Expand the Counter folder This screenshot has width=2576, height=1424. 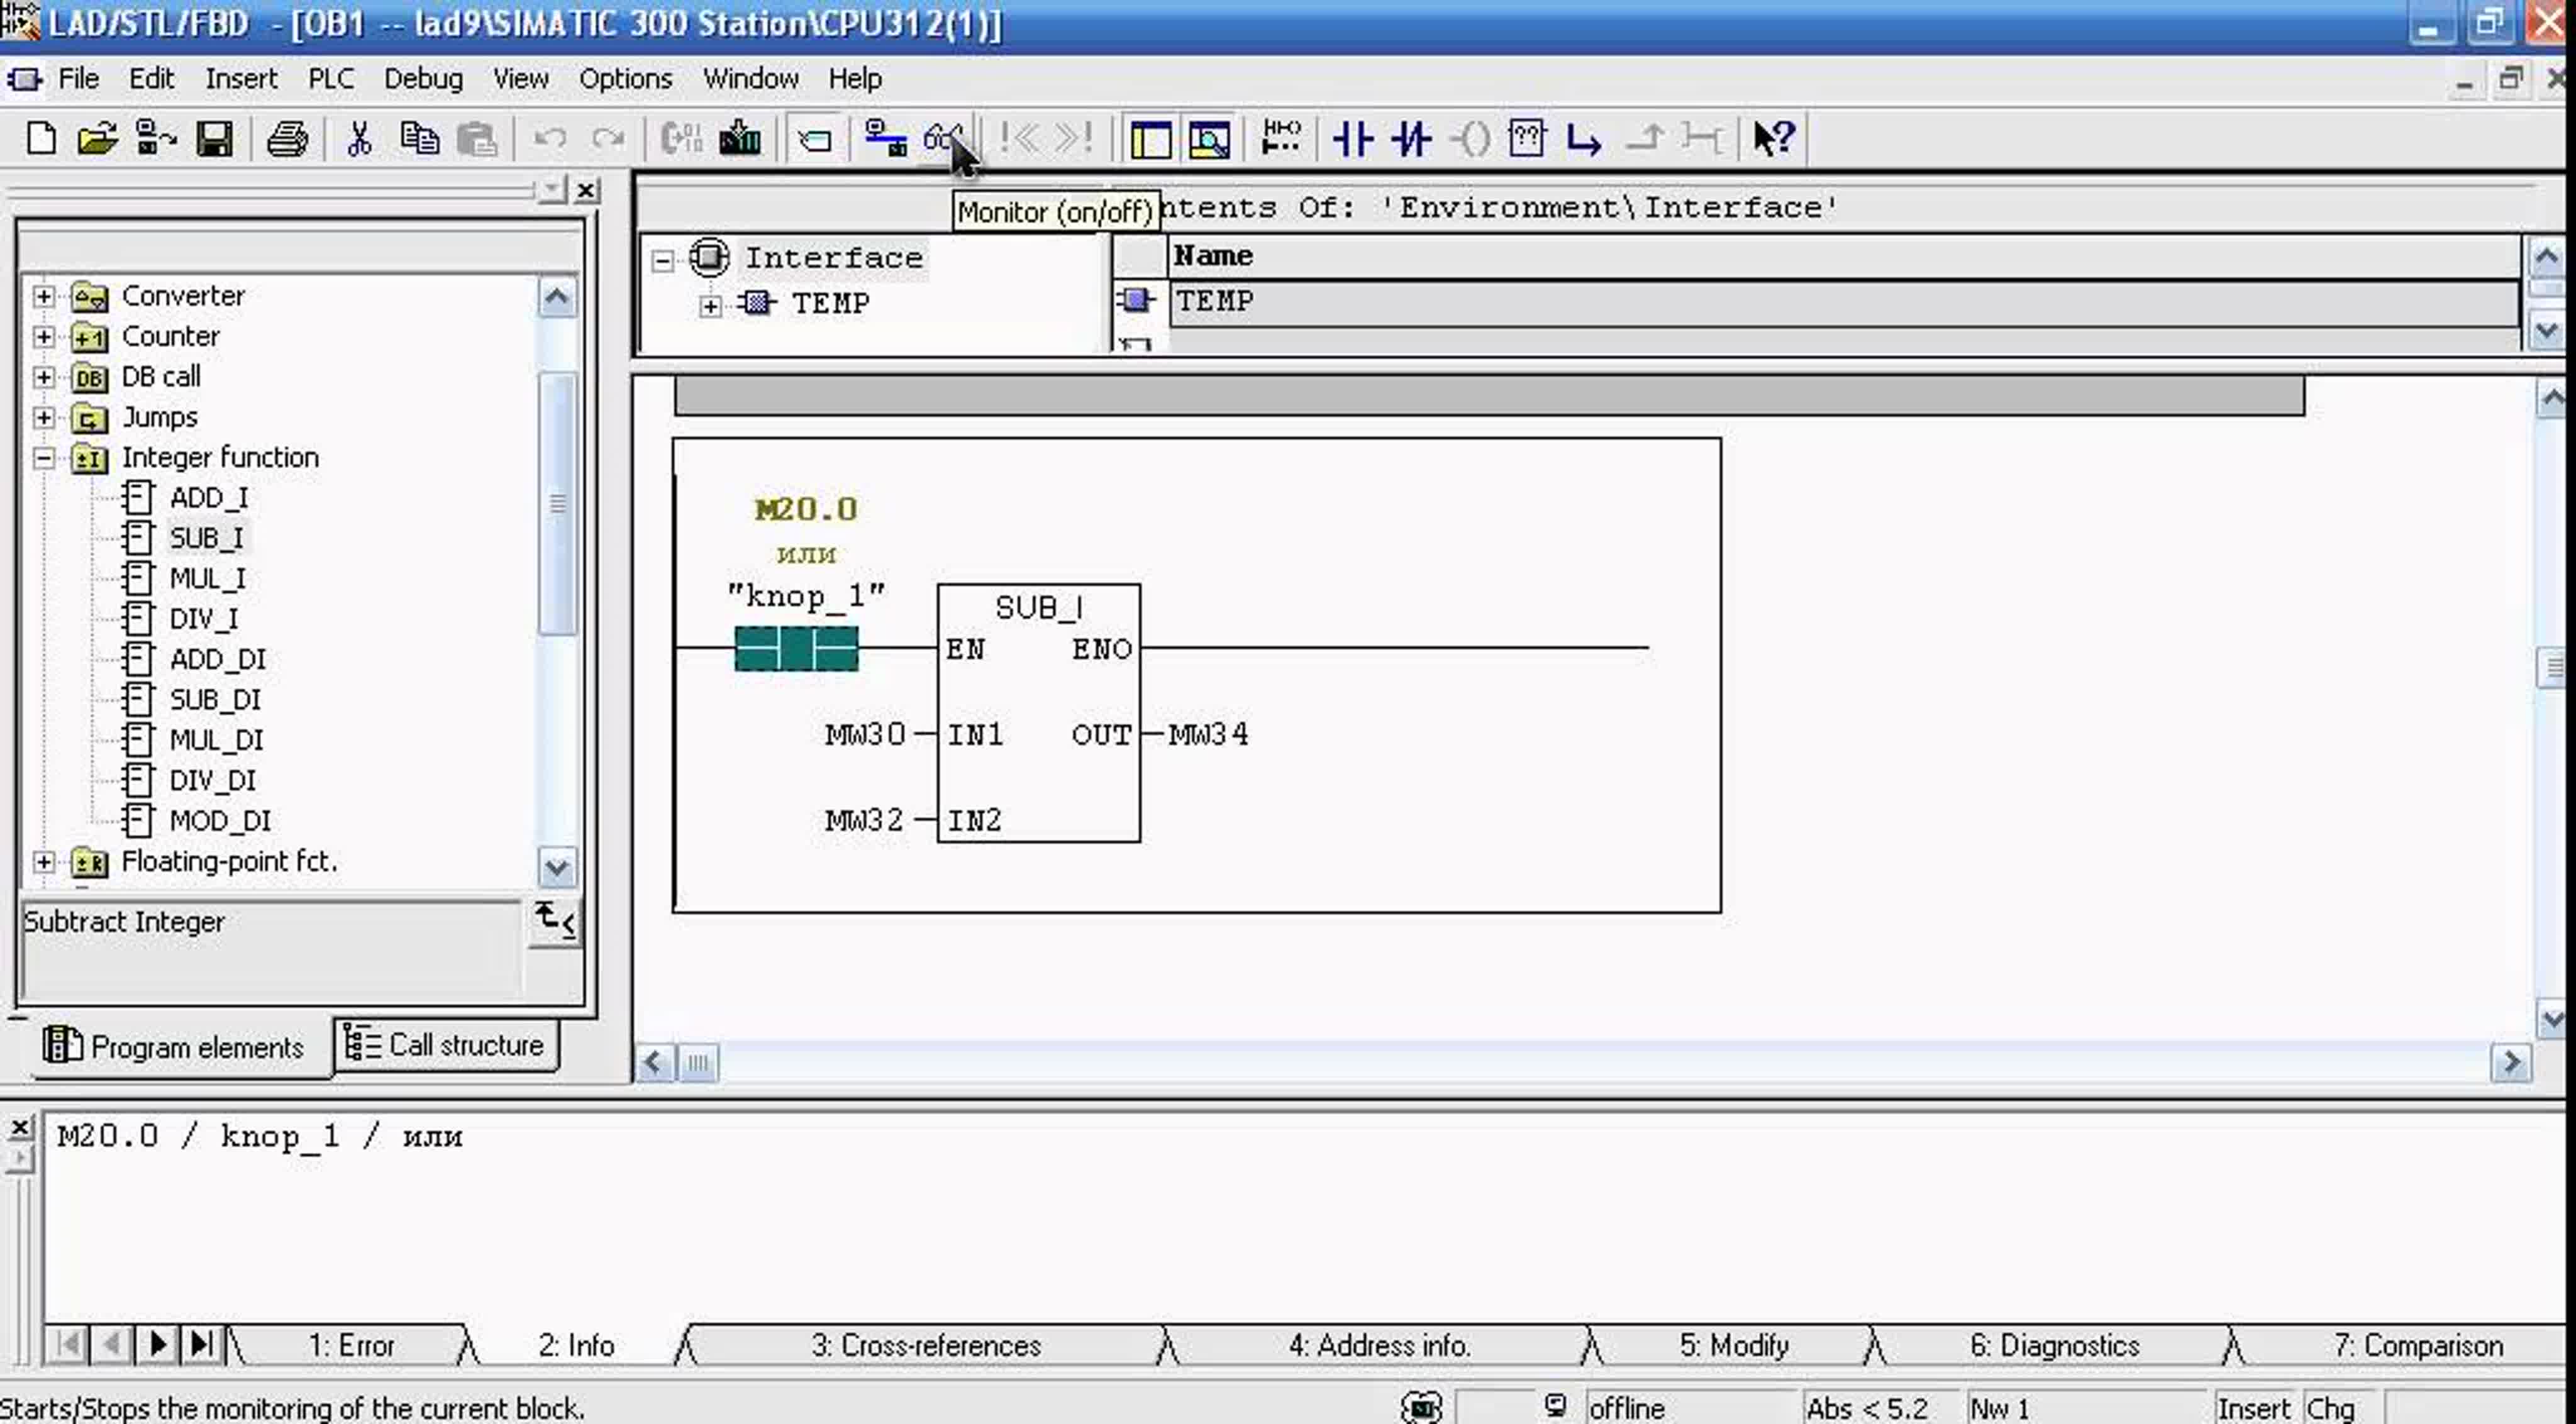point(43,336)
